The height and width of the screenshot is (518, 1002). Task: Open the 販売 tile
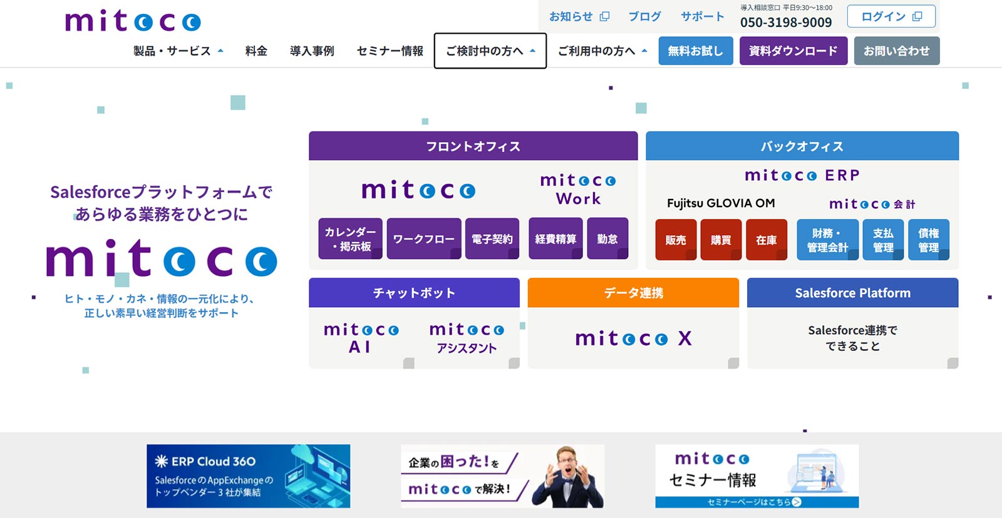(676, 240)
